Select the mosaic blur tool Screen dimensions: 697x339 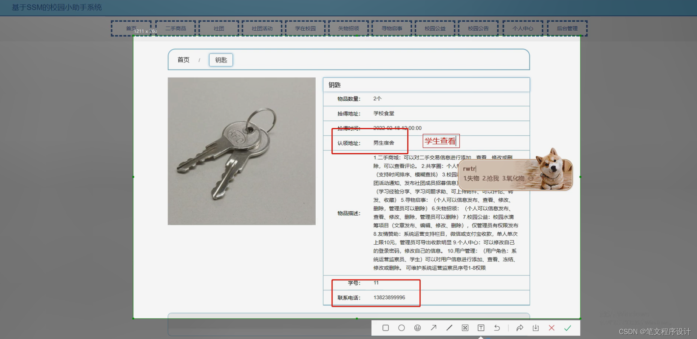[465, 327]
